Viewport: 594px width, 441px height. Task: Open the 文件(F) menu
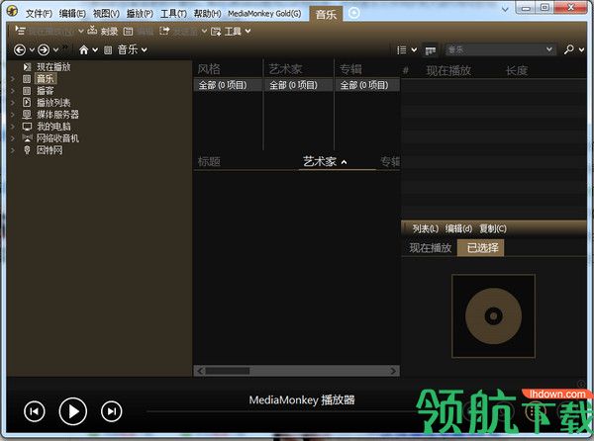(x=39, y=14)
